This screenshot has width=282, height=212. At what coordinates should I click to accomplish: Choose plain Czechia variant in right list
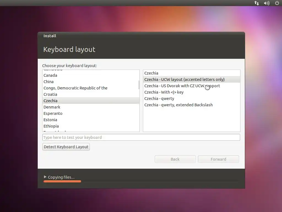point(192,73)
